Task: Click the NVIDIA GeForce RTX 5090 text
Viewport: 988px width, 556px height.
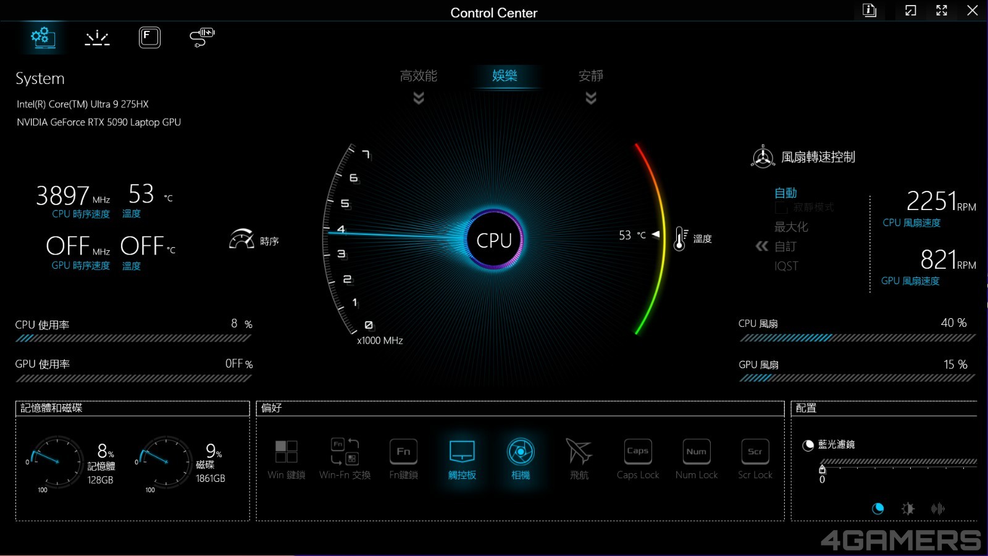Action: [99, 122]
